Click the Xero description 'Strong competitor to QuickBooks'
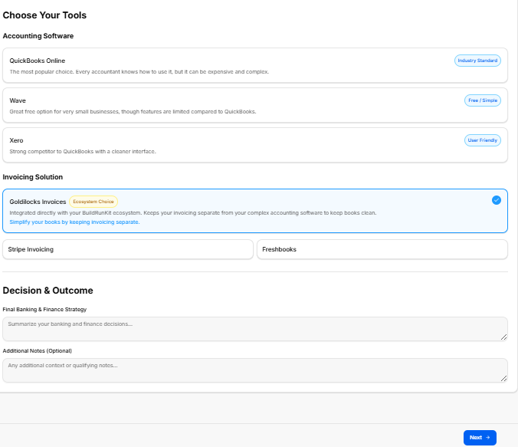This screenshot has height=447, width=518. tap(83, 151)
